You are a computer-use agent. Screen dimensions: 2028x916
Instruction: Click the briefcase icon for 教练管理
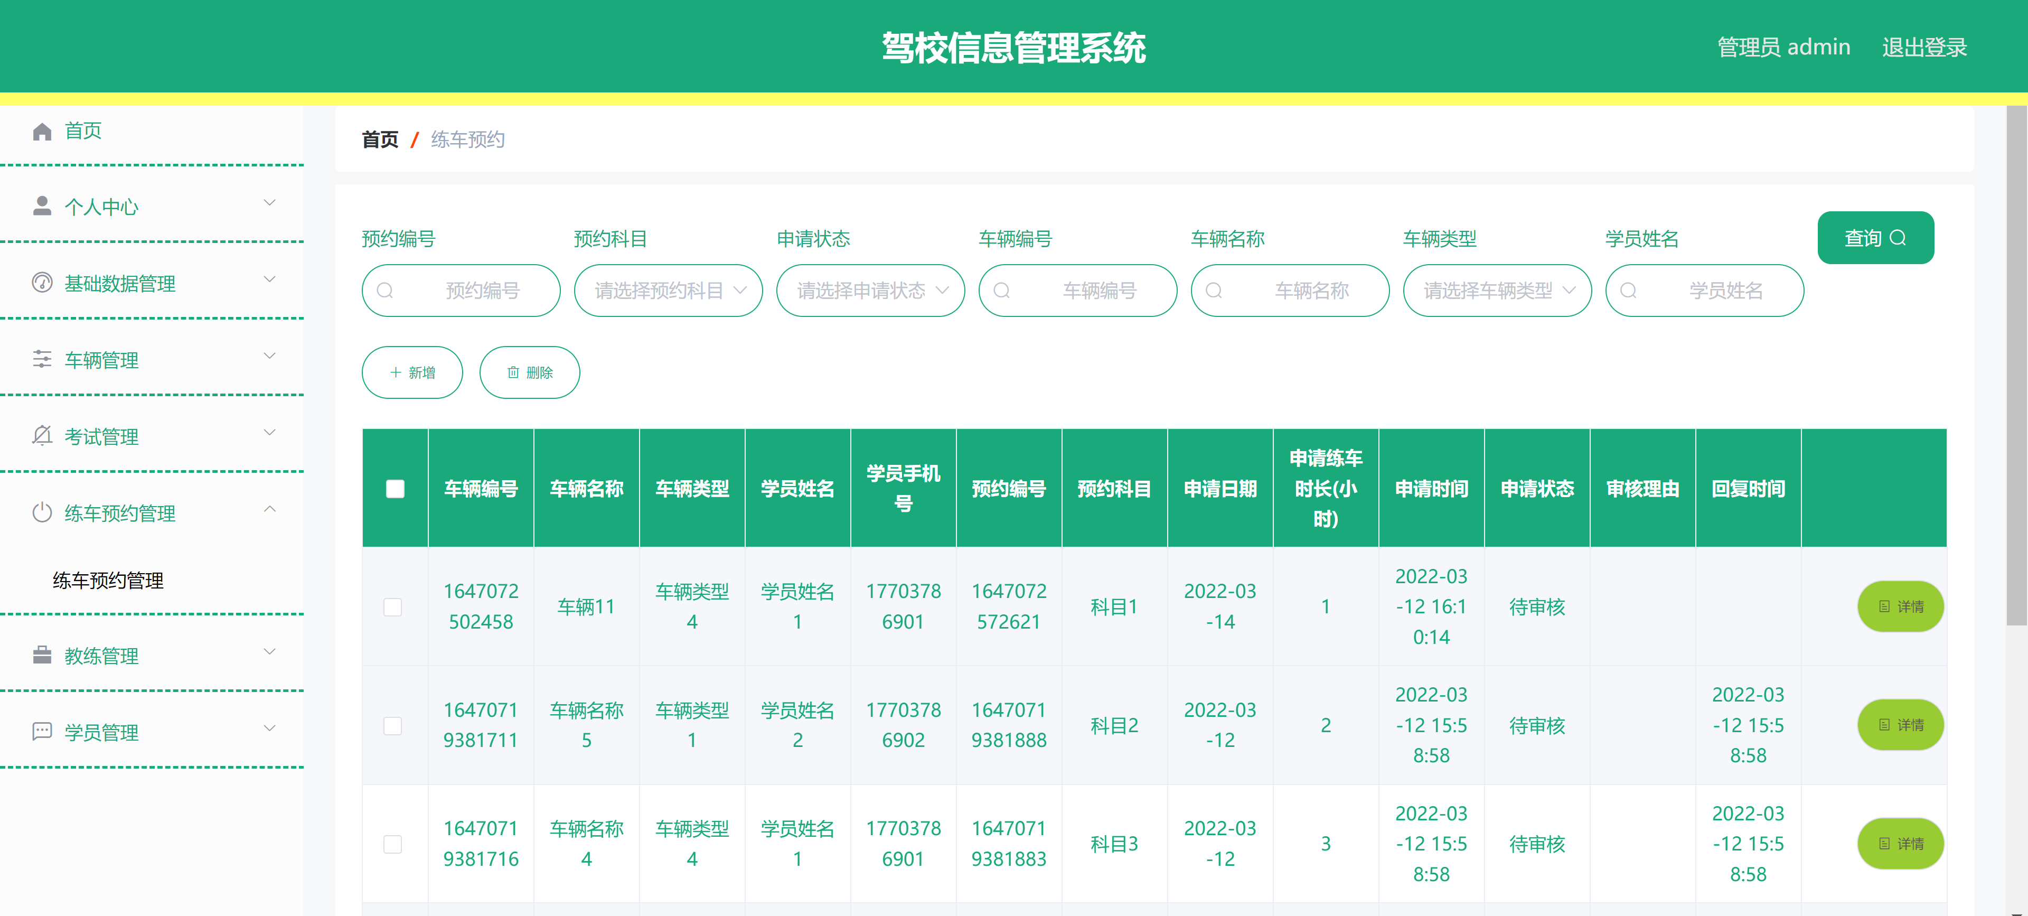click(42, 655)
